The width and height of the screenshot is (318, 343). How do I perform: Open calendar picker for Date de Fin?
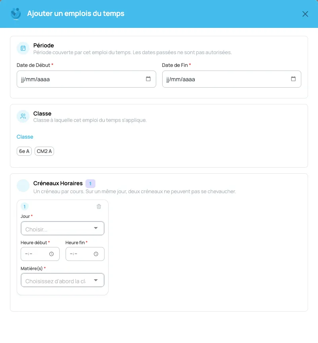point(293,79)
